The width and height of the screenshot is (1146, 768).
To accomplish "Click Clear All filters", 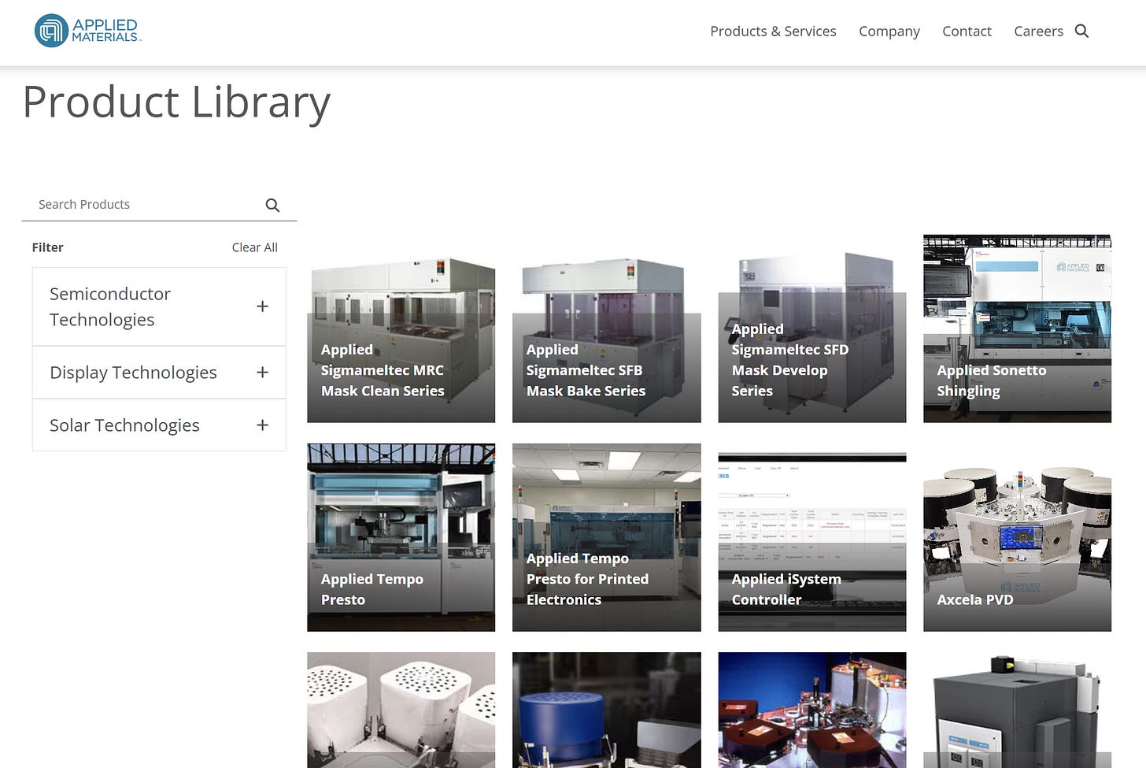I will 254,247.
